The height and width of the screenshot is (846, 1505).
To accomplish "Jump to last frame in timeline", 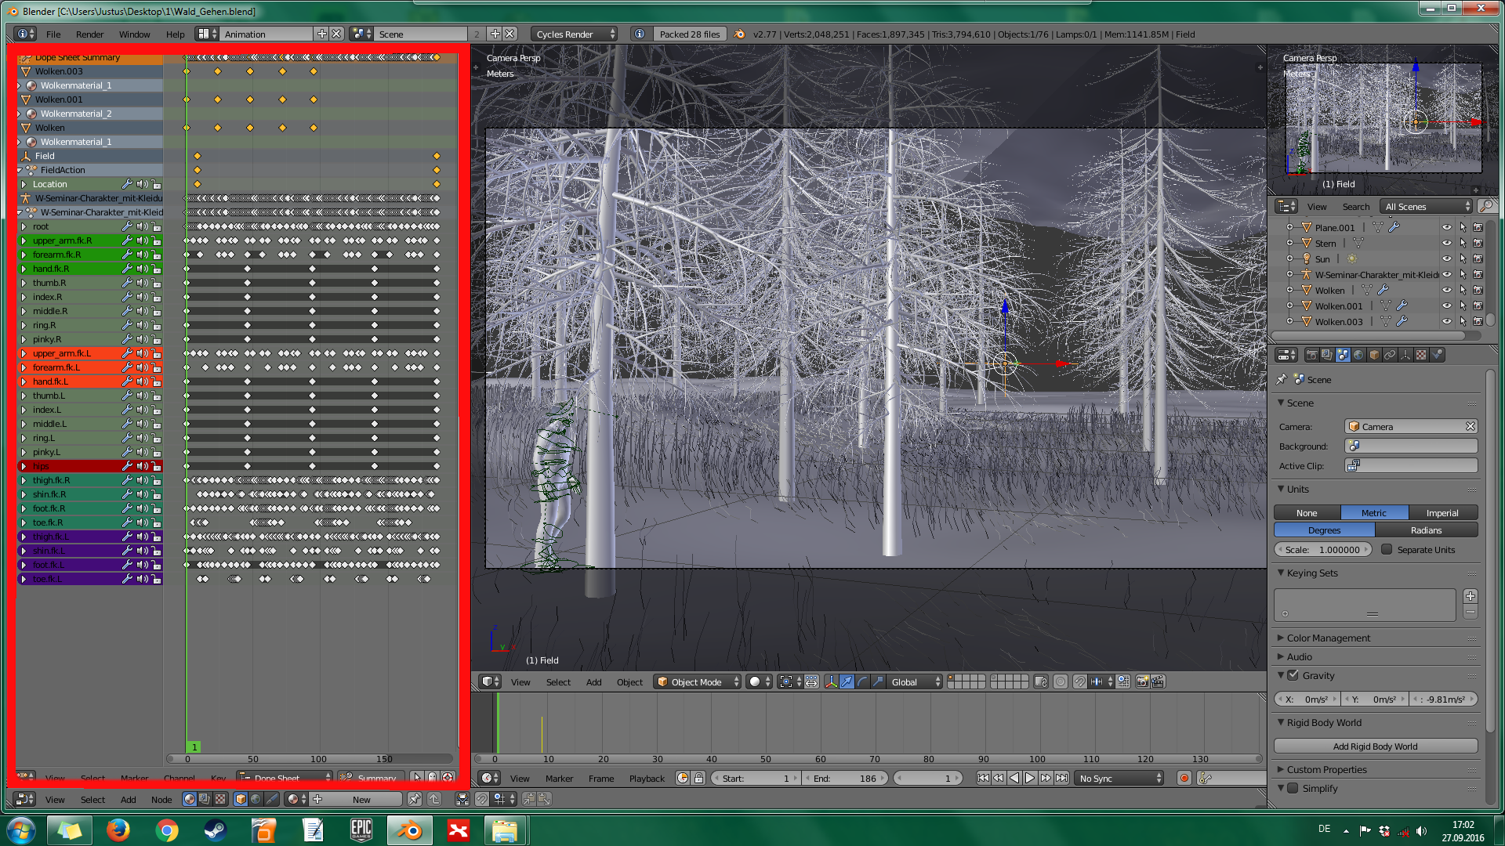I will pyautogui.click(x=1061, y=778).
